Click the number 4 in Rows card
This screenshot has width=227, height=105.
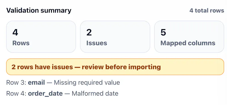[x=15, y=32]
